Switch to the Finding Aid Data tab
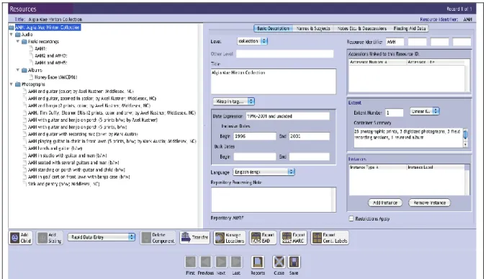 coord(410,28)
